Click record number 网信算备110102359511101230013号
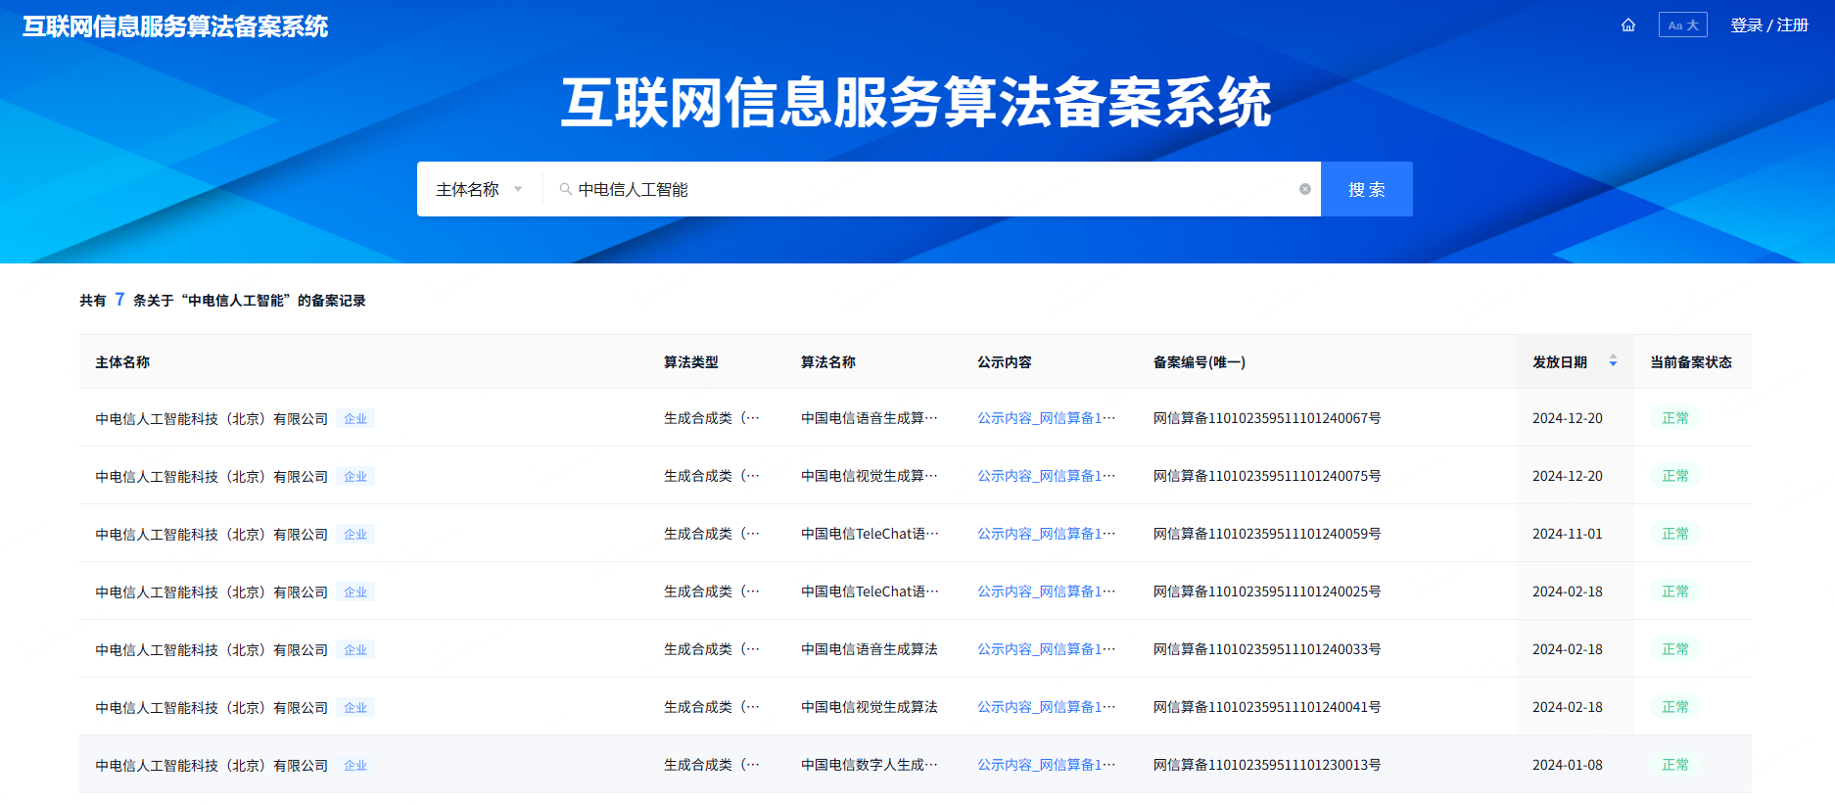Viewport: 1835px width, 805px height. [x=1267, y=765]
